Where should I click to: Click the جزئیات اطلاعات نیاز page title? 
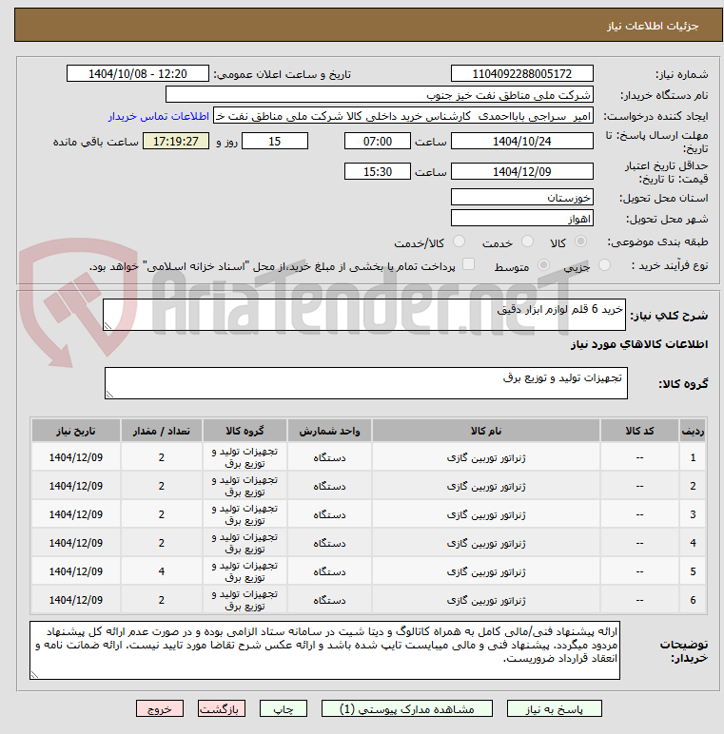(x=653, y=26)
